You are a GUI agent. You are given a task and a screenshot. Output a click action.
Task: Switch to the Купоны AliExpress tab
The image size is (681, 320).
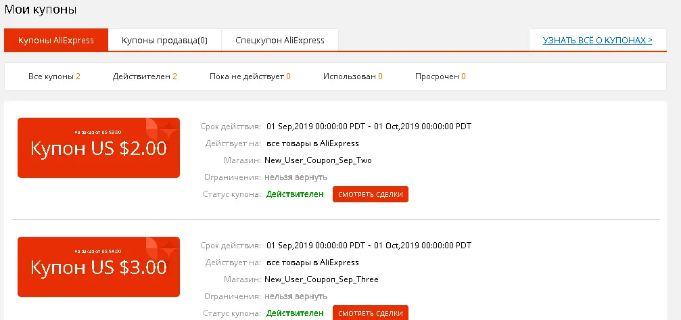pos(56,41)
